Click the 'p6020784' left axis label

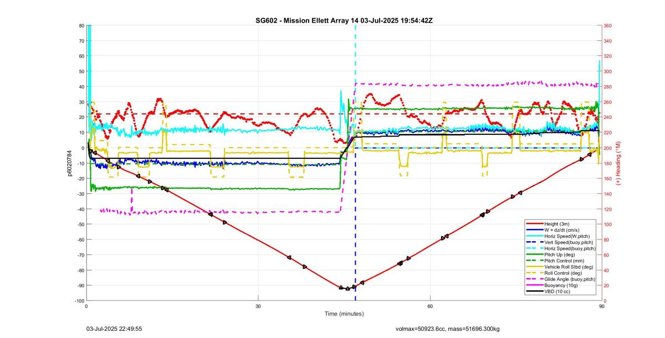70,163
